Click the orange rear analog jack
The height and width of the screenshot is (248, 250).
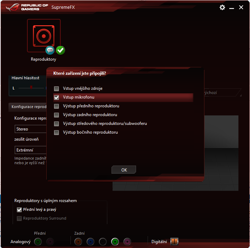[78, 242]
